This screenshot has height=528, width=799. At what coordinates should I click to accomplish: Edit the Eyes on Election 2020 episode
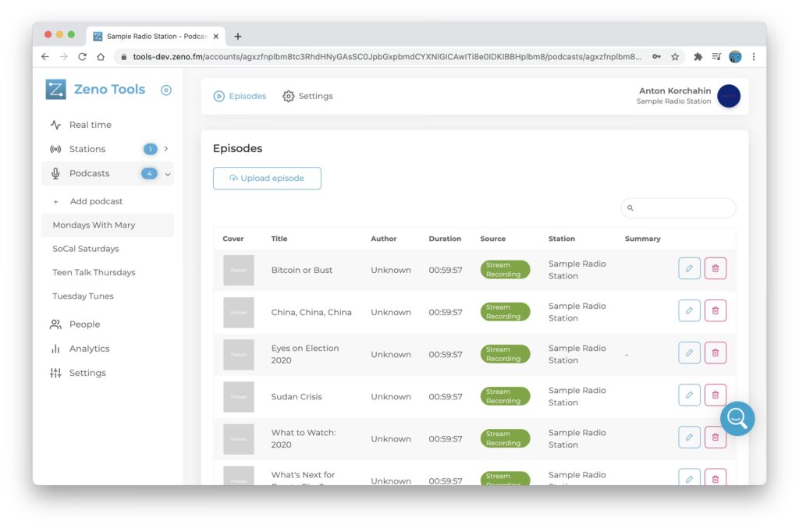(689, 353)
